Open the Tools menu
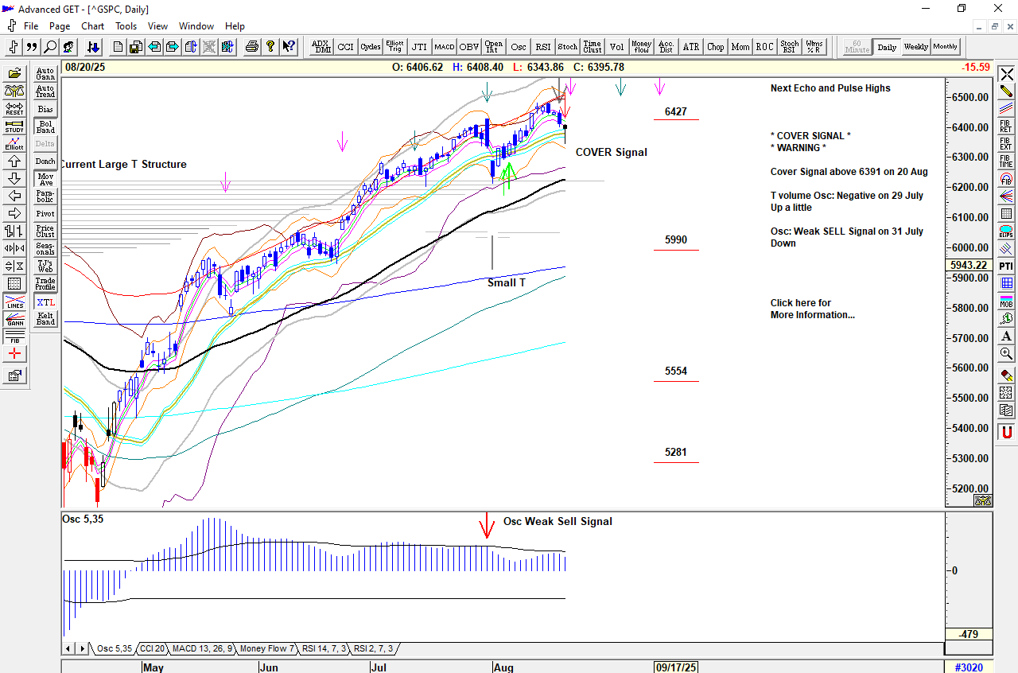The width and height of the screenshot is (1018, 673). coord(126,26)
